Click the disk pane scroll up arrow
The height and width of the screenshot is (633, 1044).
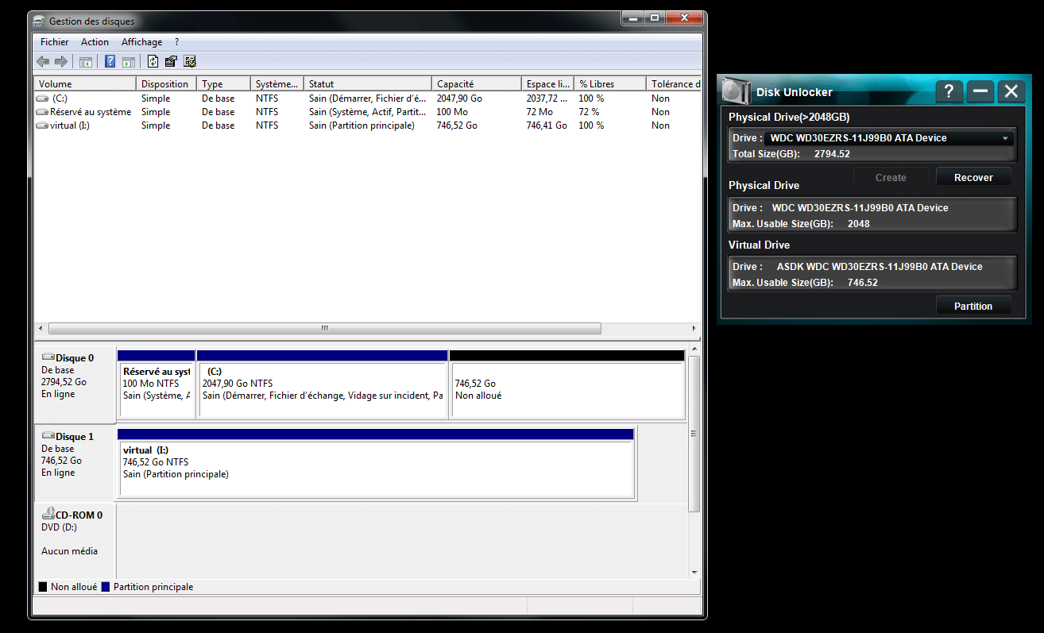[694, 349]
